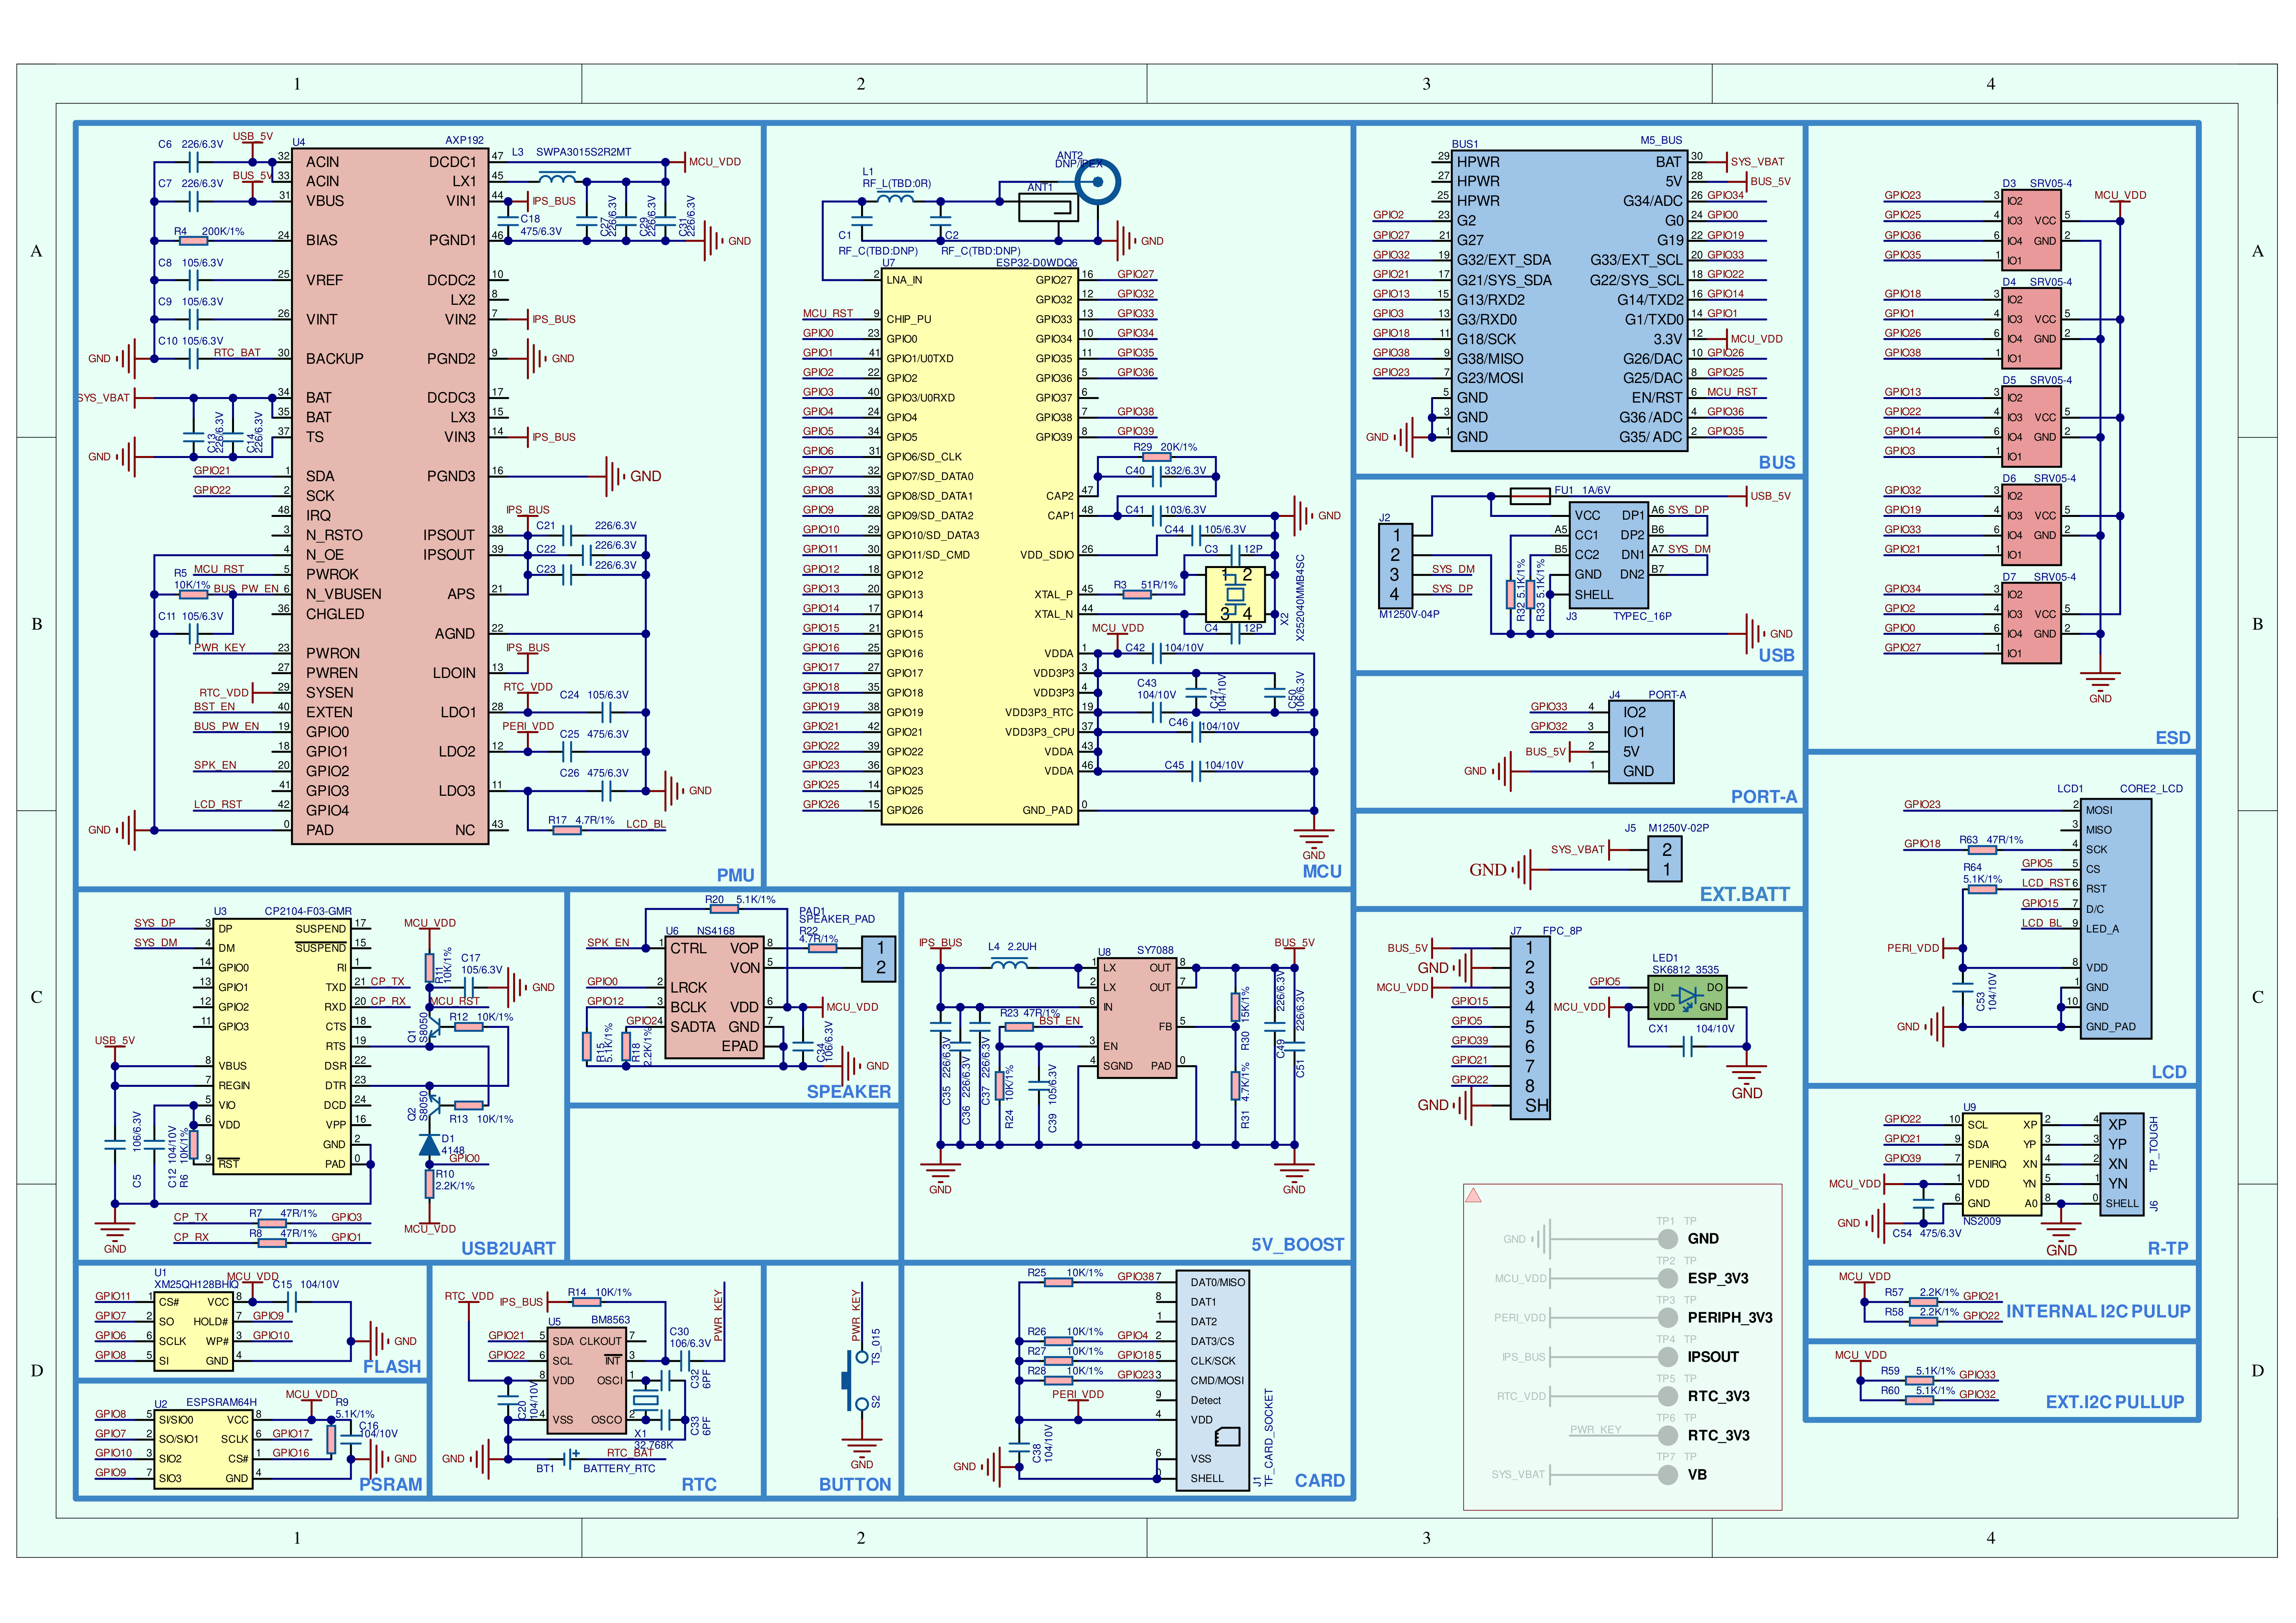Image resolution: width=2296 pixels, height=1623 pixels.
Task: Click the warning triangle in test point box
Action: click(x=1473, y=1195)
